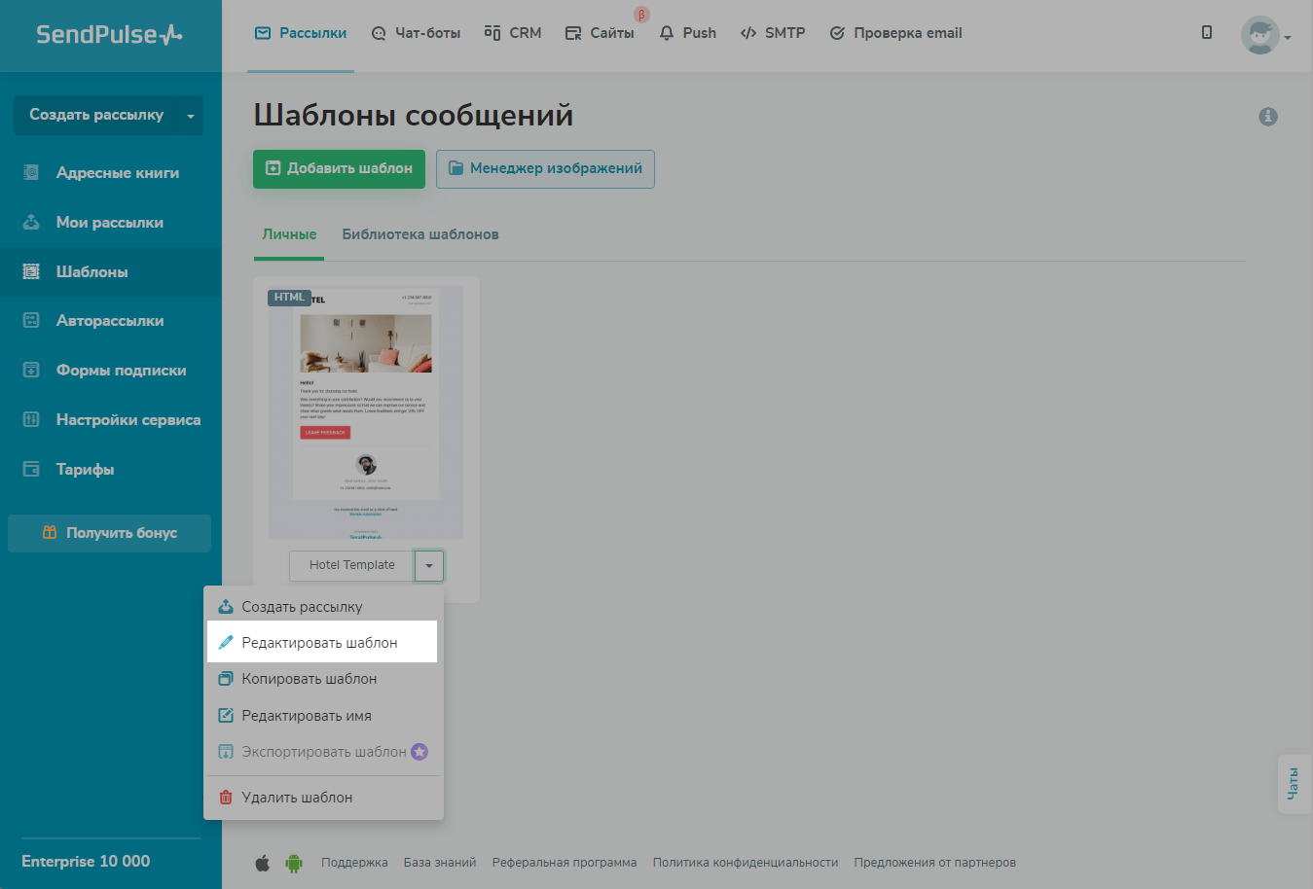Open the База знаний footer link
The width and height of the screenshot is (1313, 889).
tap(439, 863)
